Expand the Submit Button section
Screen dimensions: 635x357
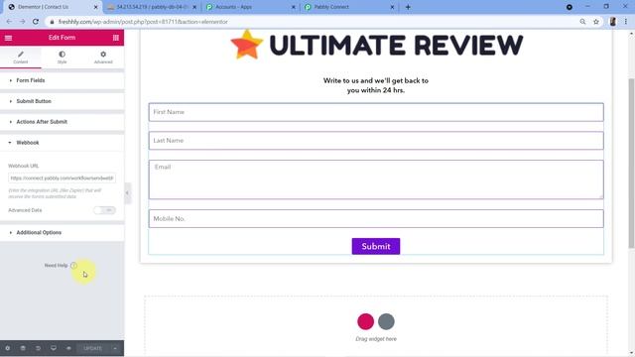[62, 101]
